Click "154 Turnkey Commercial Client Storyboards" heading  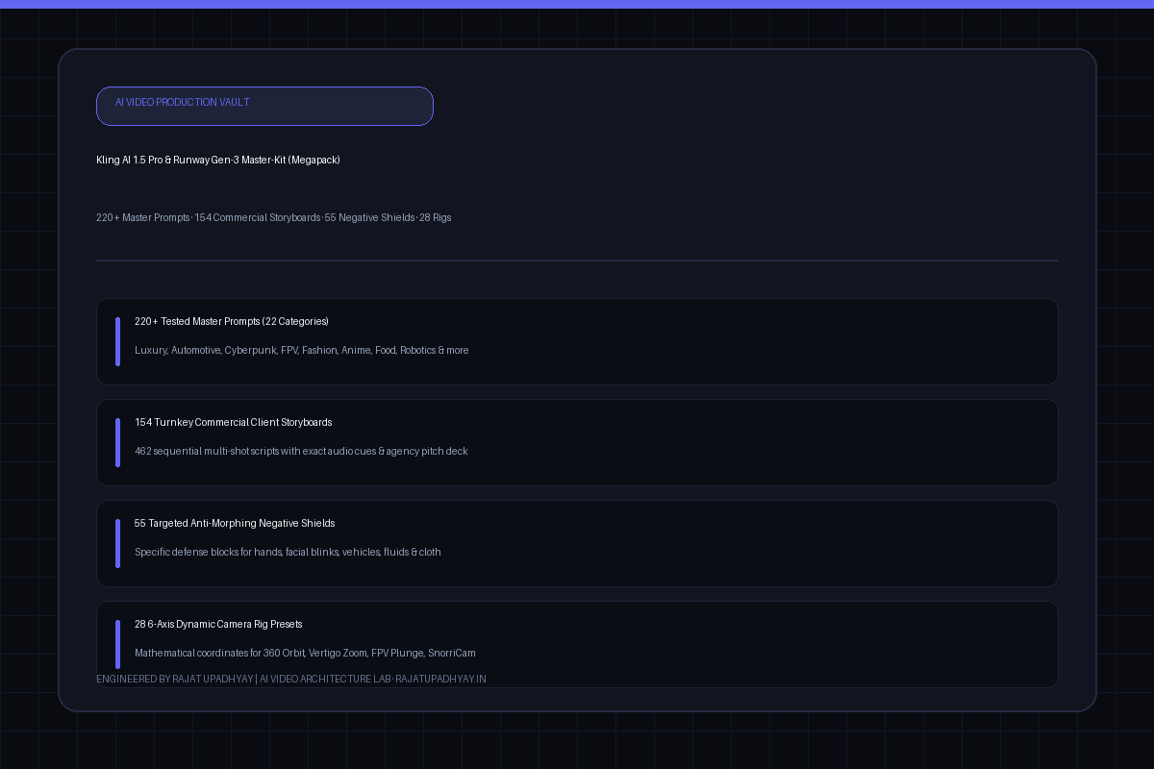click(x=234, y=422)
